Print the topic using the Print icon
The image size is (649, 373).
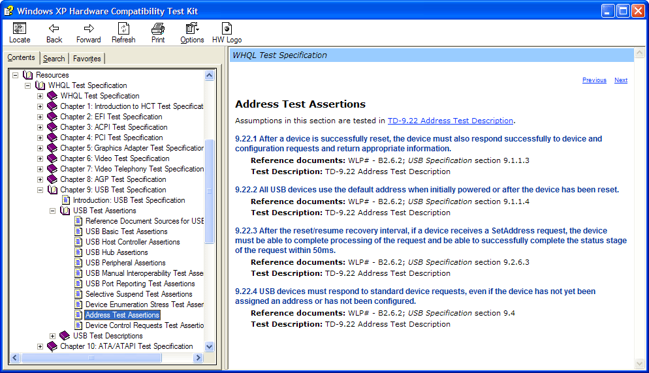(x=158, y=29)
